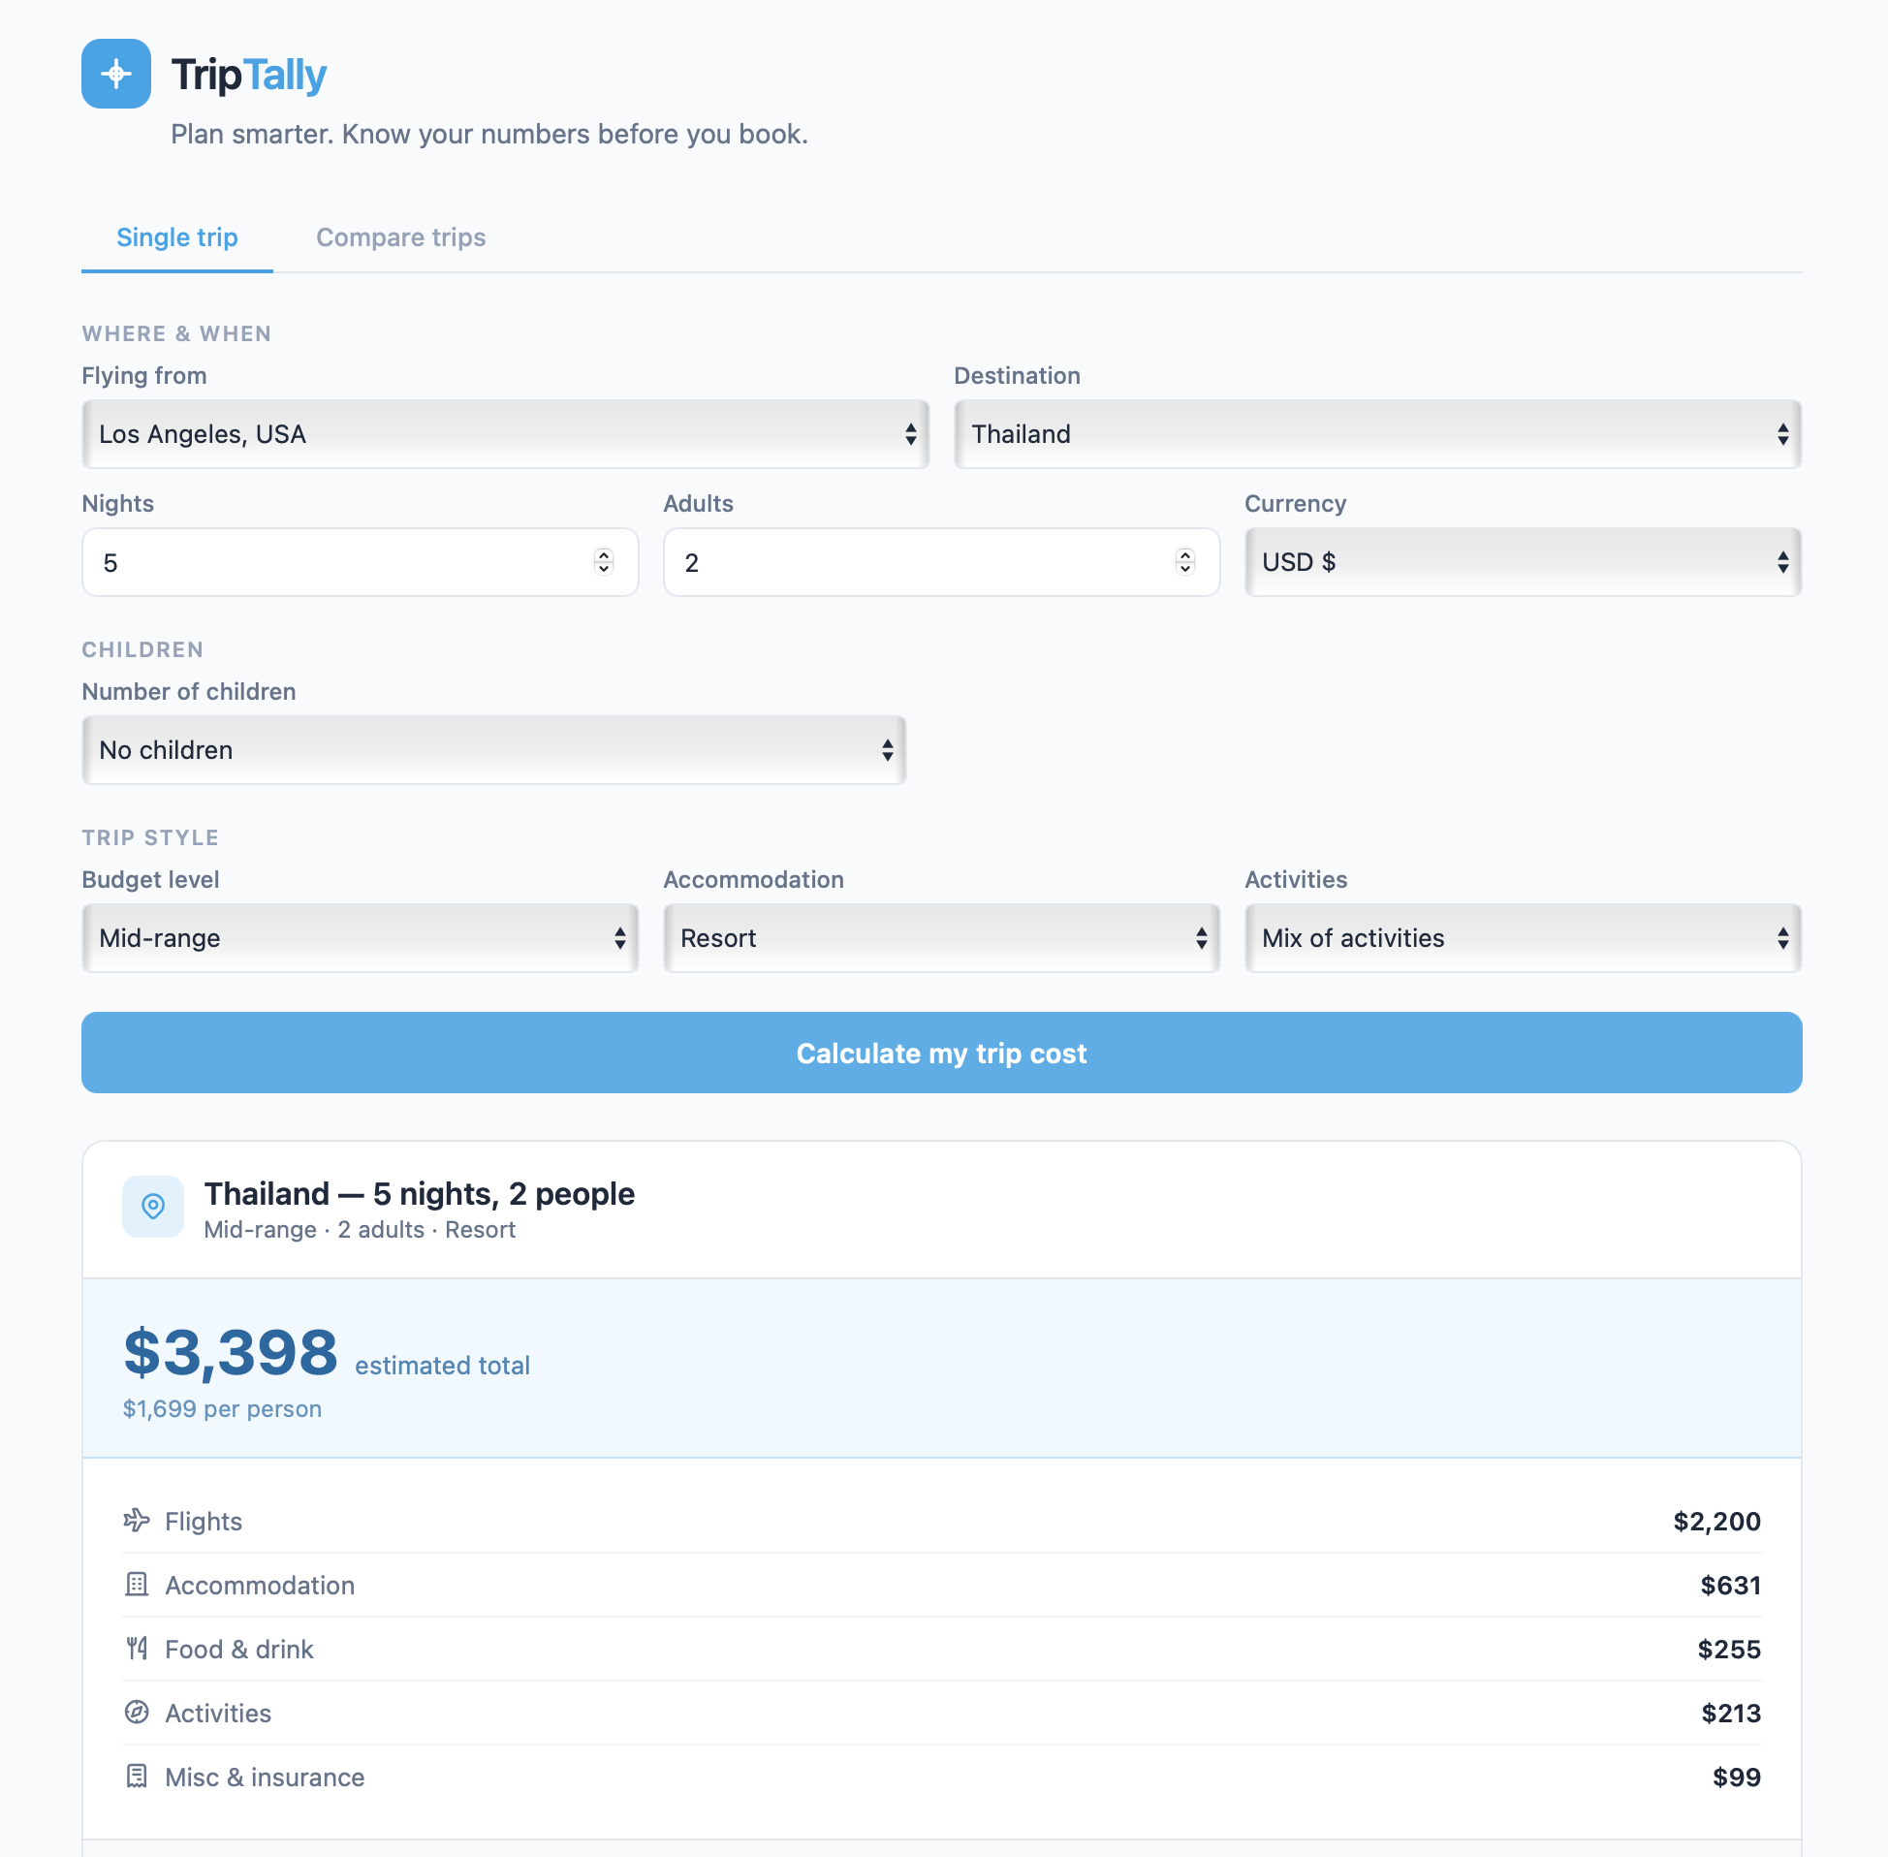The image size is (1888, 1857).
Task: Open the Number of children dropdown
Action: point(494,750)
